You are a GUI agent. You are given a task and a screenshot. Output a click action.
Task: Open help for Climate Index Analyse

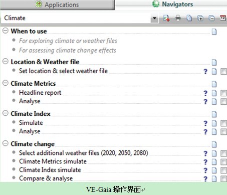pos(205,132)
